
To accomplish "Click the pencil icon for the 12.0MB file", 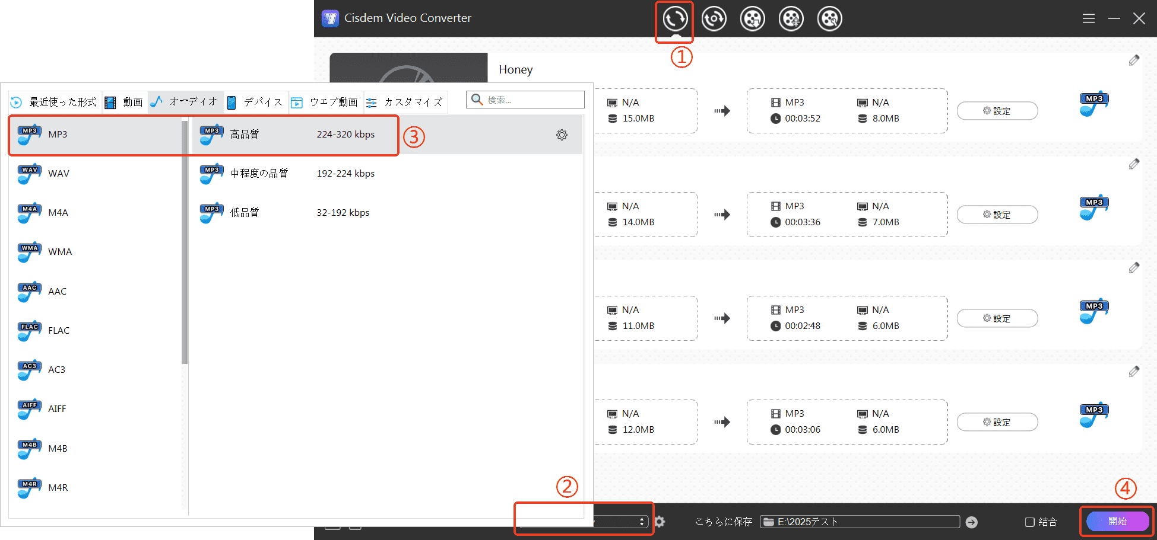I will (x=1134, y=372).
